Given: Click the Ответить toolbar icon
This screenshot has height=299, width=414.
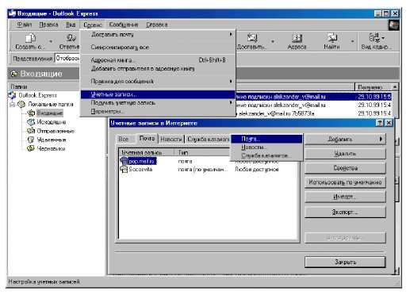Looking at the screenshot, I should click(71, 38).
